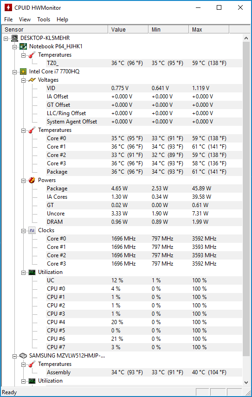Click the HWMonitor red lightning app icon
The image size is (252, 397).
8,7
